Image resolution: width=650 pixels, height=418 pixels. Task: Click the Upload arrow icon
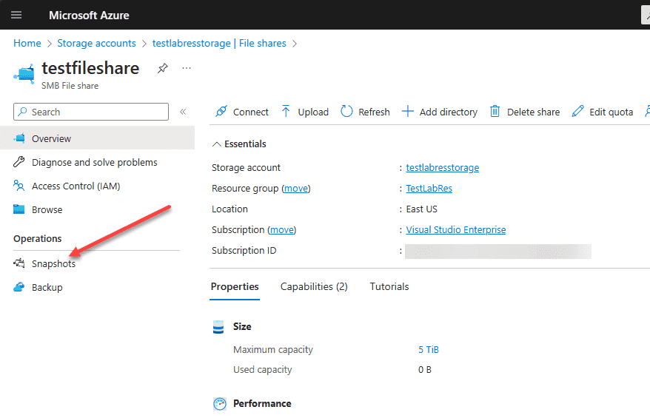pyautogui.click(x=286, y=111)
